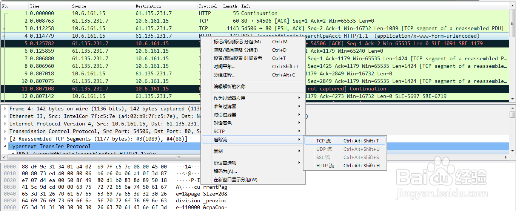Select packet 10 at time 0.807075
Image resolution: width=516 pixels, height=211 pixels.
(255, 81)
